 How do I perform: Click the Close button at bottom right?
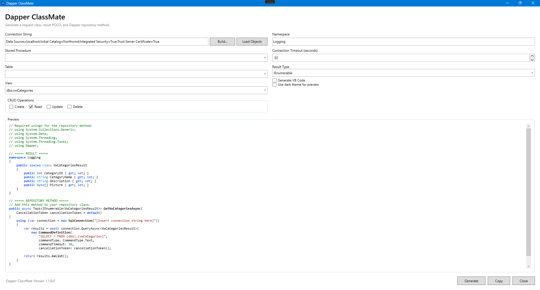click(524, 281)
